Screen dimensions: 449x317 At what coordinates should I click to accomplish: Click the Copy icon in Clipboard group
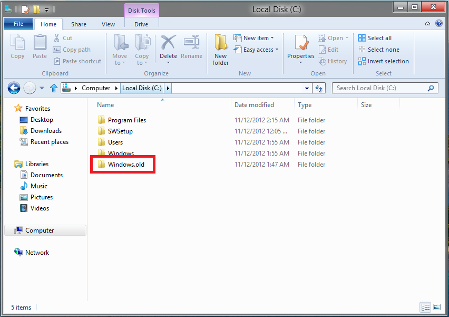[x=17, y=42]
